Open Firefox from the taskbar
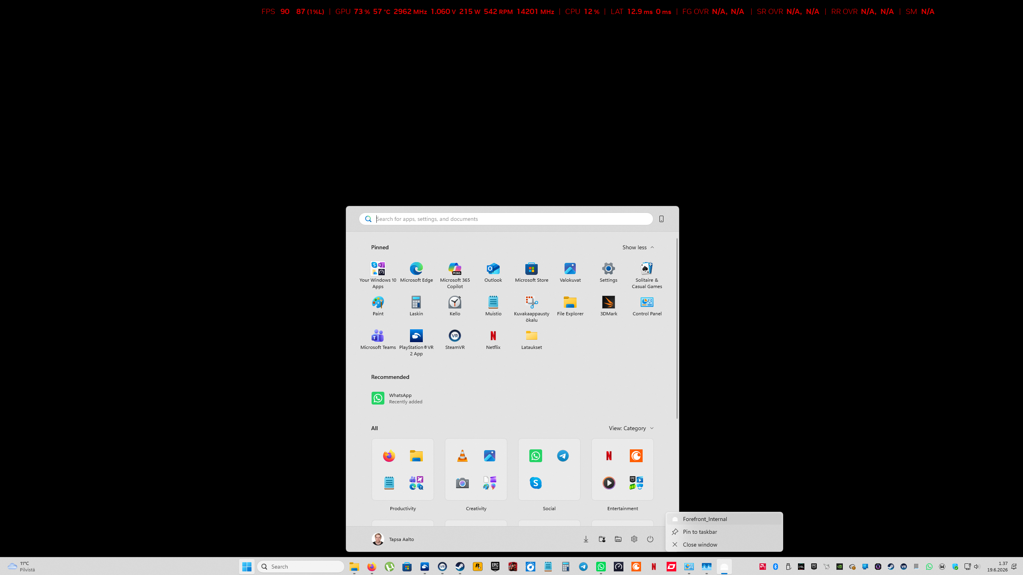This screenshot has height=575, width=1023. pos(372,567)
